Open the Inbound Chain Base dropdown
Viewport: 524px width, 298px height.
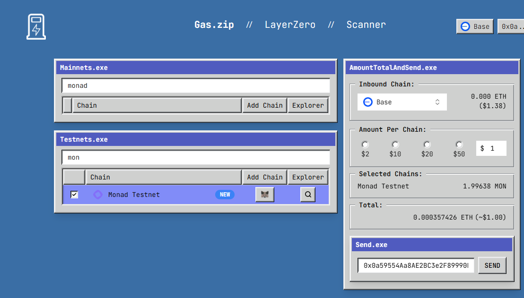(402, 102)
